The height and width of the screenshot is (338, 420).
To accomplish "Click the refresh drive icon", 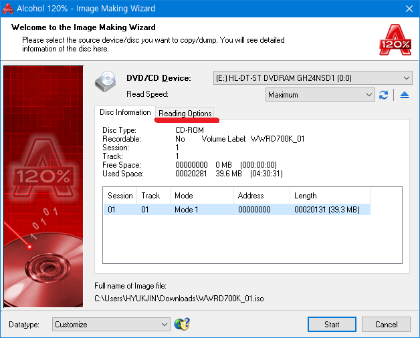I will 383,95.
